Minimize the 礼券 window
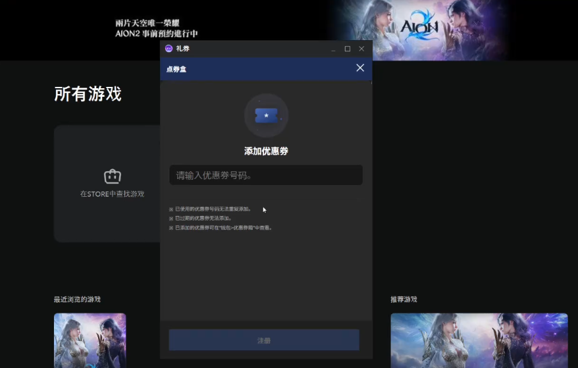 (x=334, y=49)
